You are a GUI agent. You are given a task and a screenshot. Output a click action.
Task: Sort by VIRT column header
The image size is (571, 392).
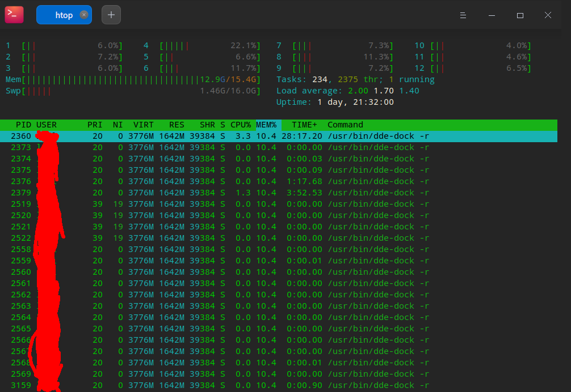[143, 125]
